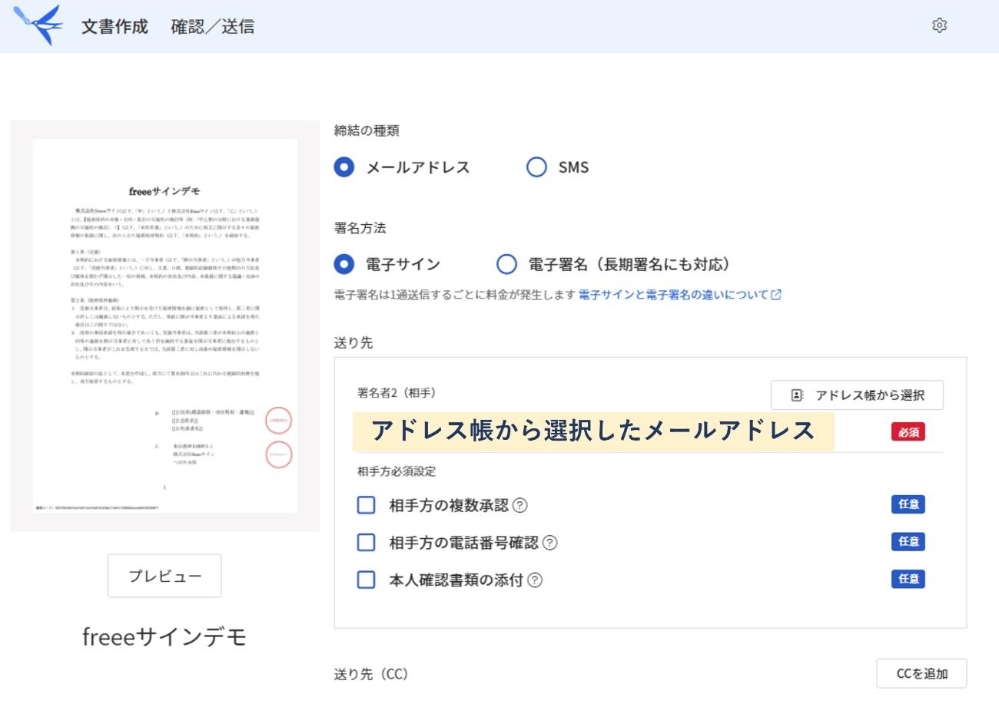Click the freeeサインデモ title under preview
This screenshot has height=707, width=999.
pyautogui.click(x=164, y=636)
